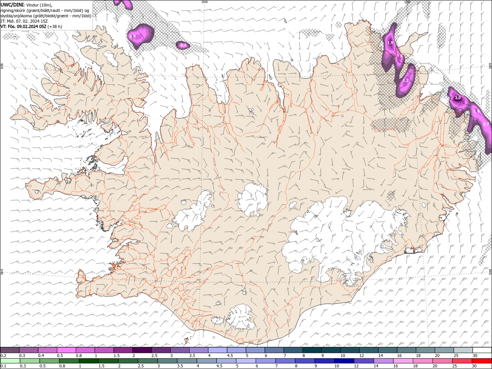492x369 pixels.
Task: Pick the dark grey-purple snow swatch above 0.2
Action: (x=10, y=350)
